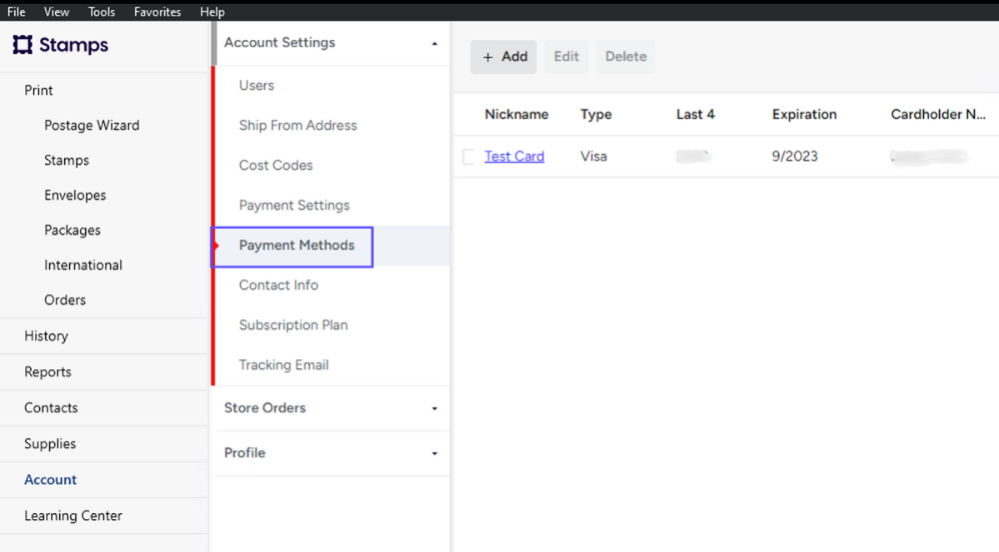
Task: Click the Visa type cell
Action: tap(593, 157)
